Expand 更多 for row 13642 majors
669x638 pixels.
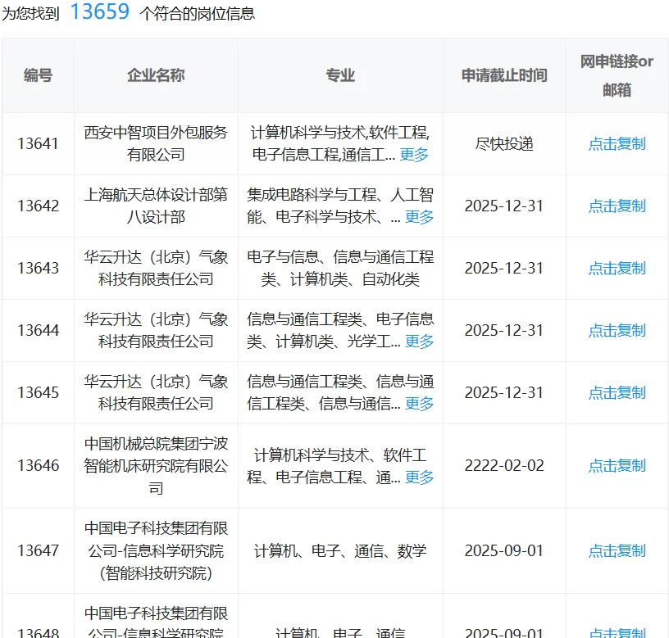(420, 216)
